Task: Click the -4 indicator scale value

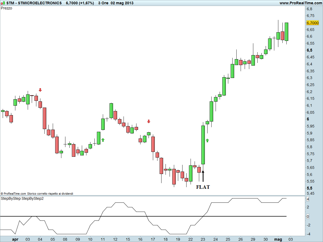Action: pos(308,234)
